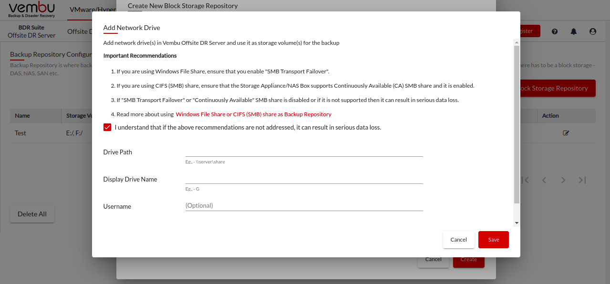Cancel the Add Network Drive dialog
This screenshot has height=284, width=610.
tap(459, 240)
